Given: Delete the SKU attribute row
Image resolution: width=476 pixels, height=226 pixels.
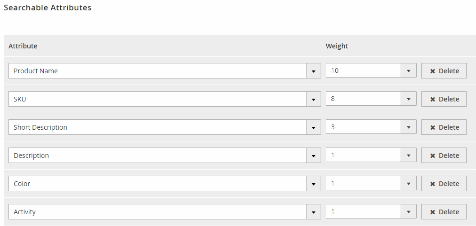Looking at the screenshot, I should click(444, 99).
